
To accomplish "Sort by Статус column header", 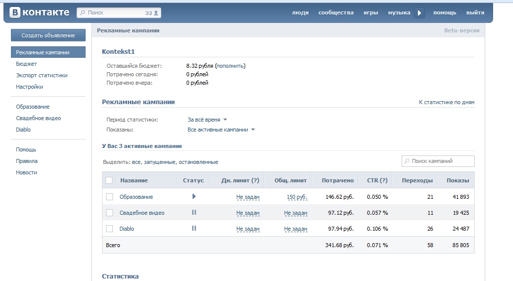I will pyautogui.click(x=193, y=180).
